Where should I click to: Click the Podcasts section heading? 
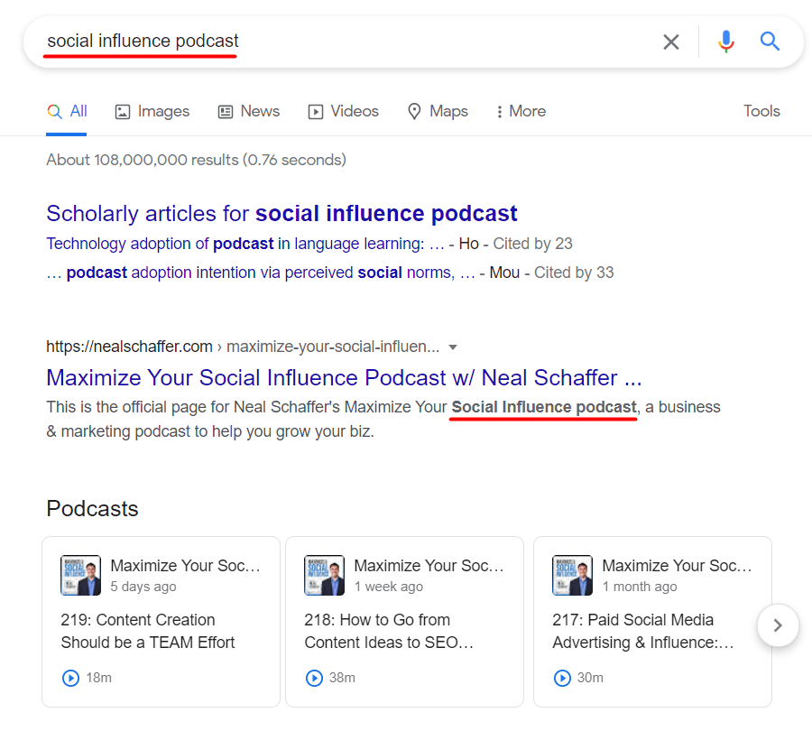tap(92, 509)
